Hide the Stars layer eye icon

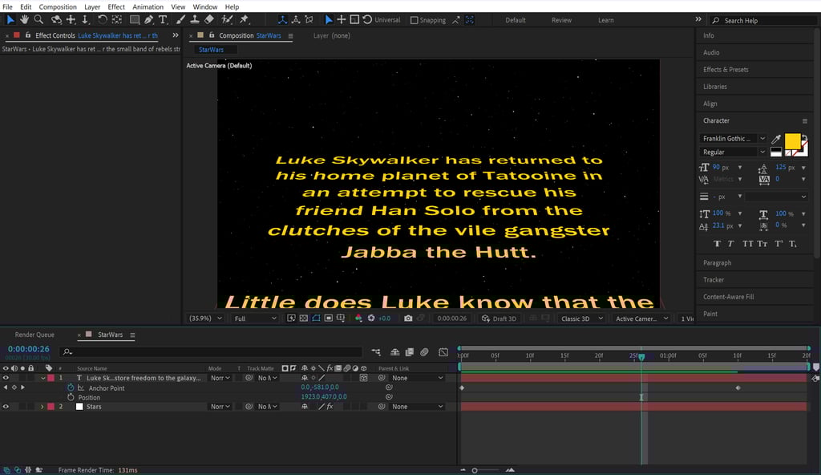(6, 407)
